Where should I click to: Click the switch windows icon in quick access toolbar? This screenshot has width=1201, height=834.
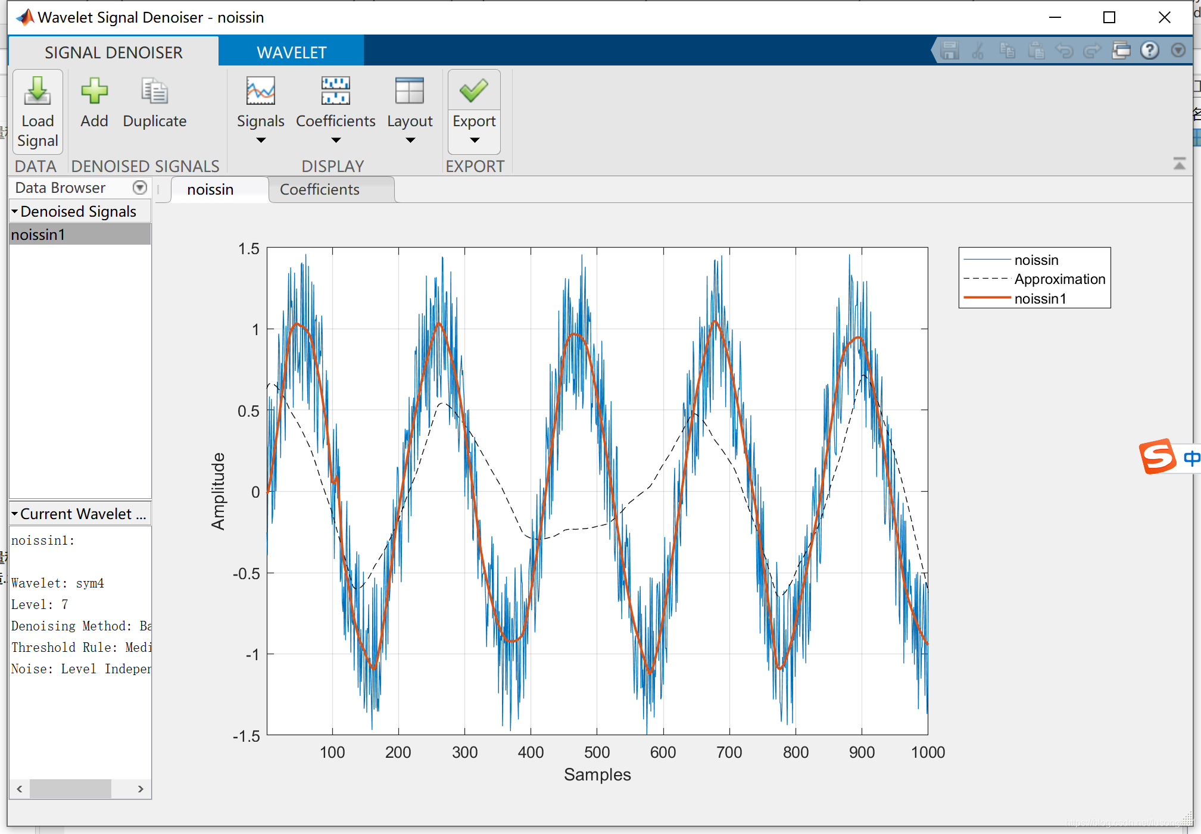pyautogui.click(x=1121, y=51)
